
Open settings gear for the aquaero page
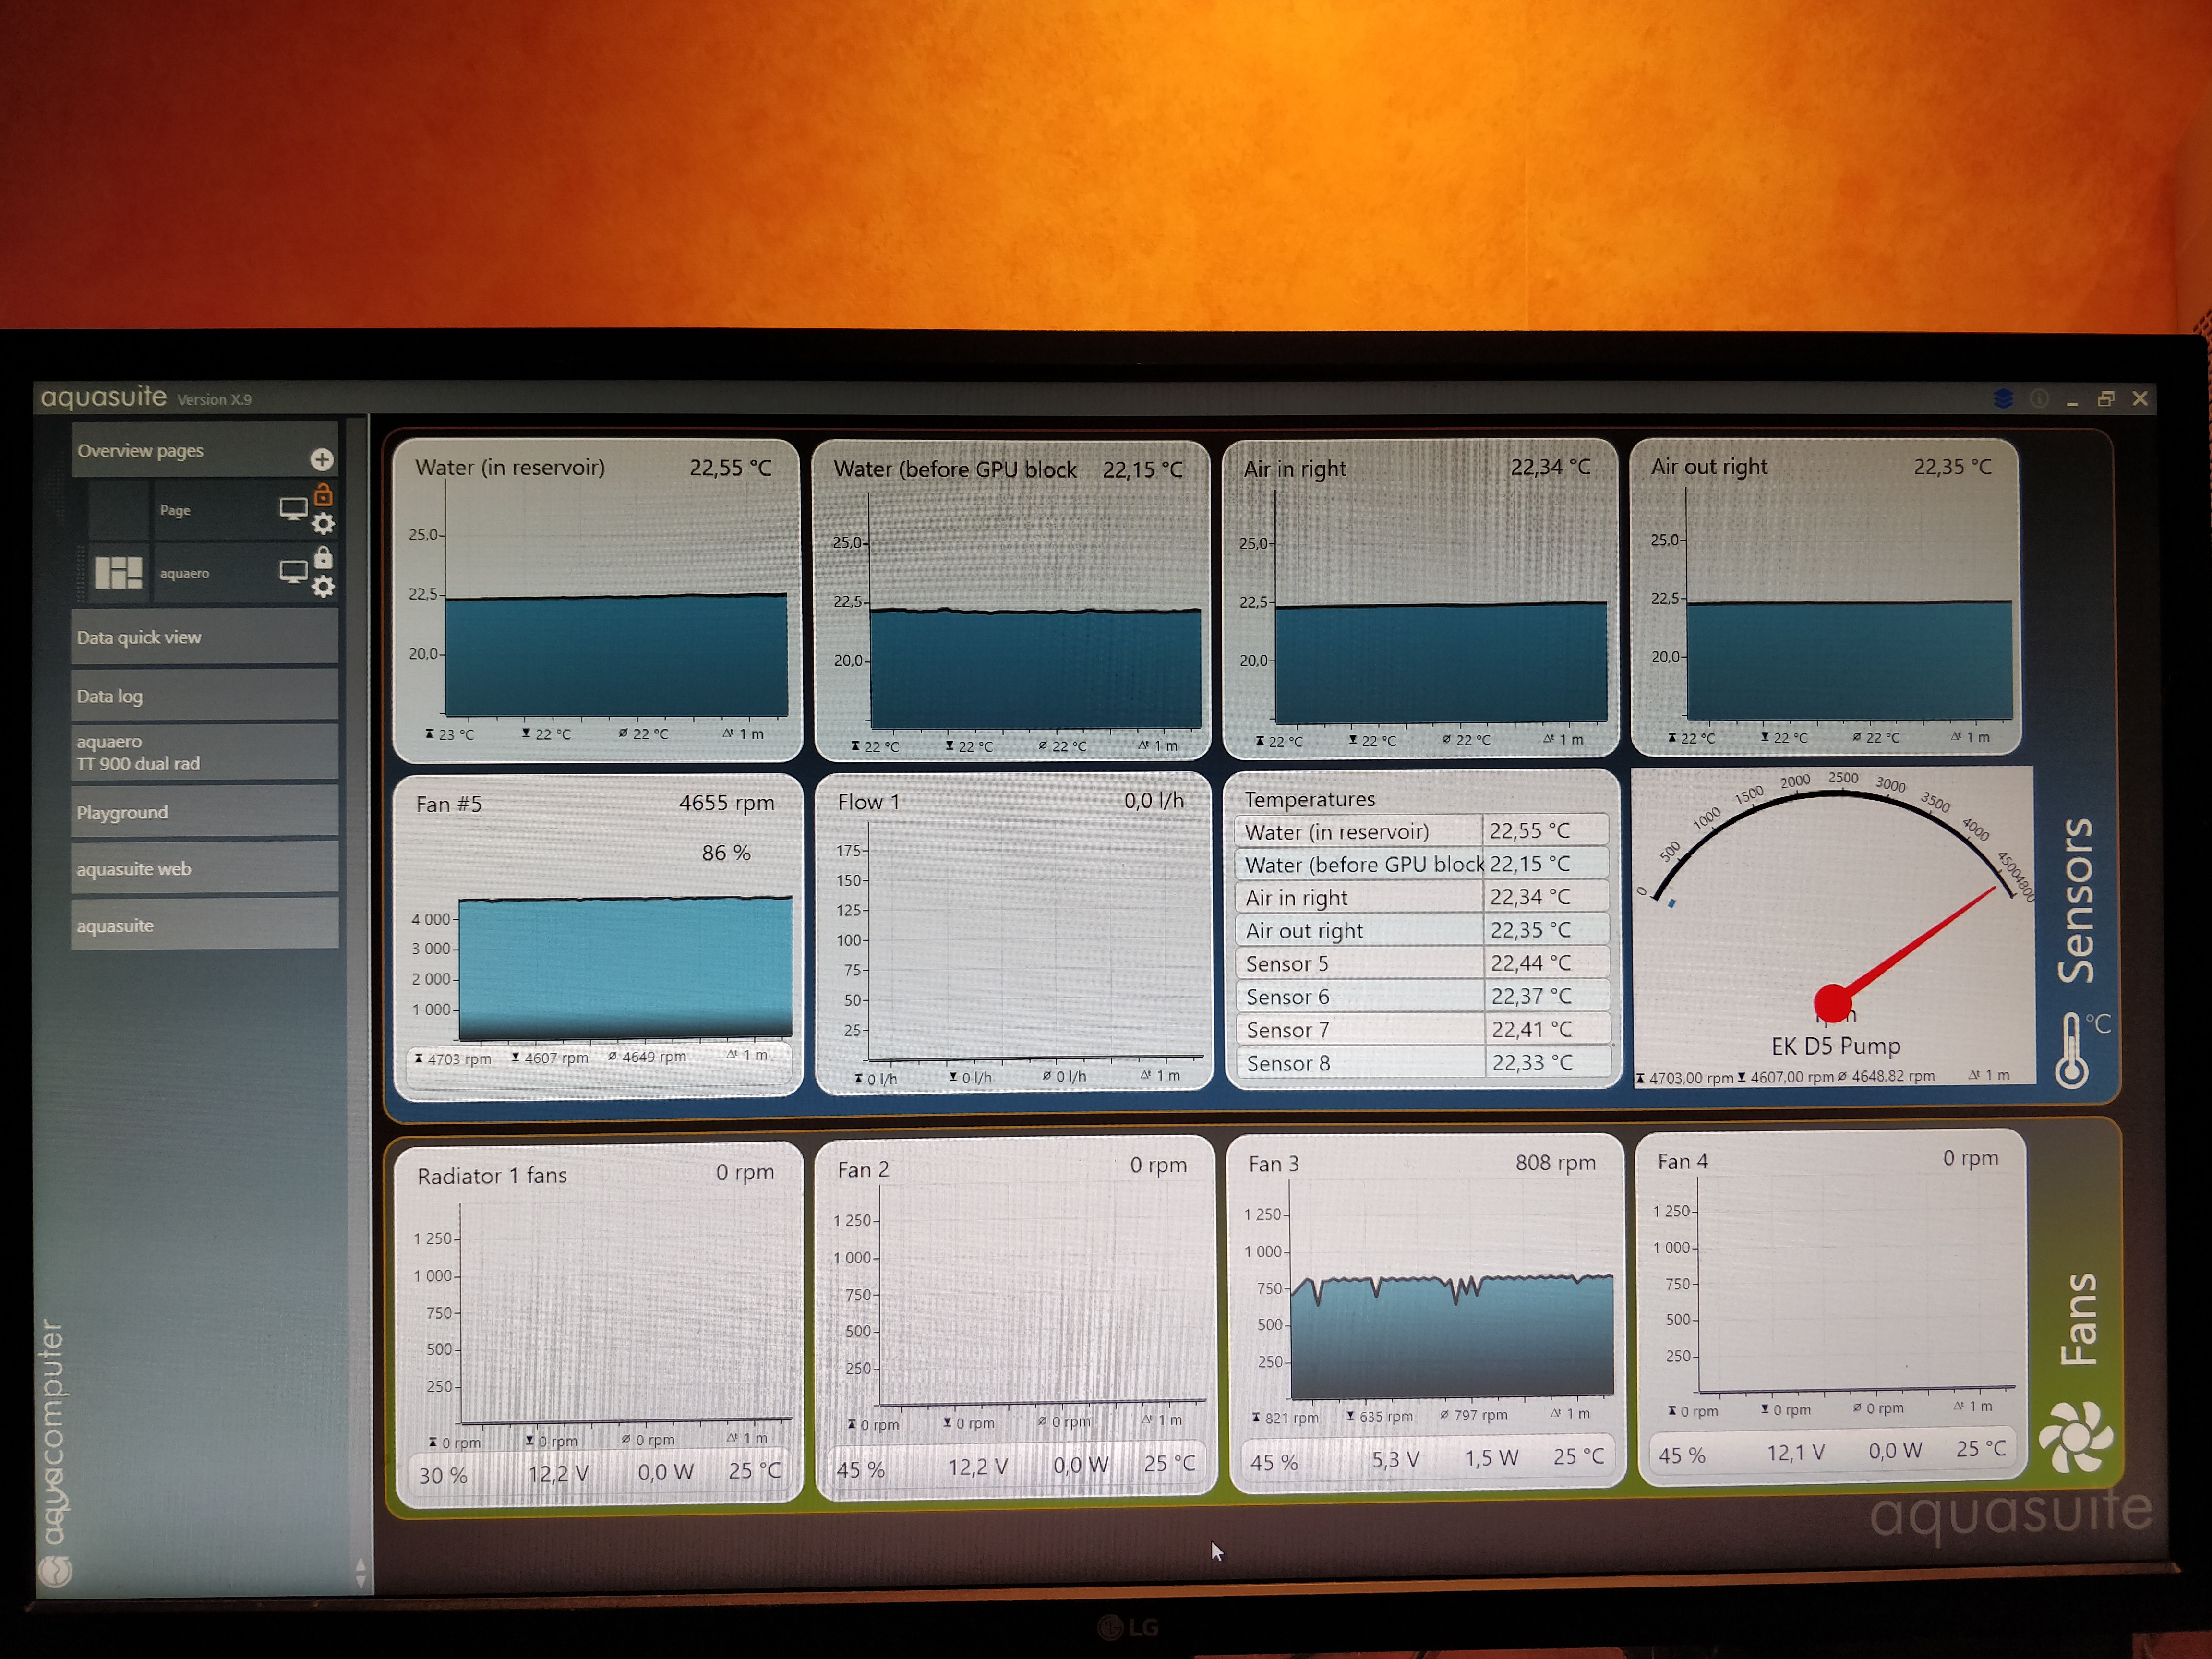[323, 586]
